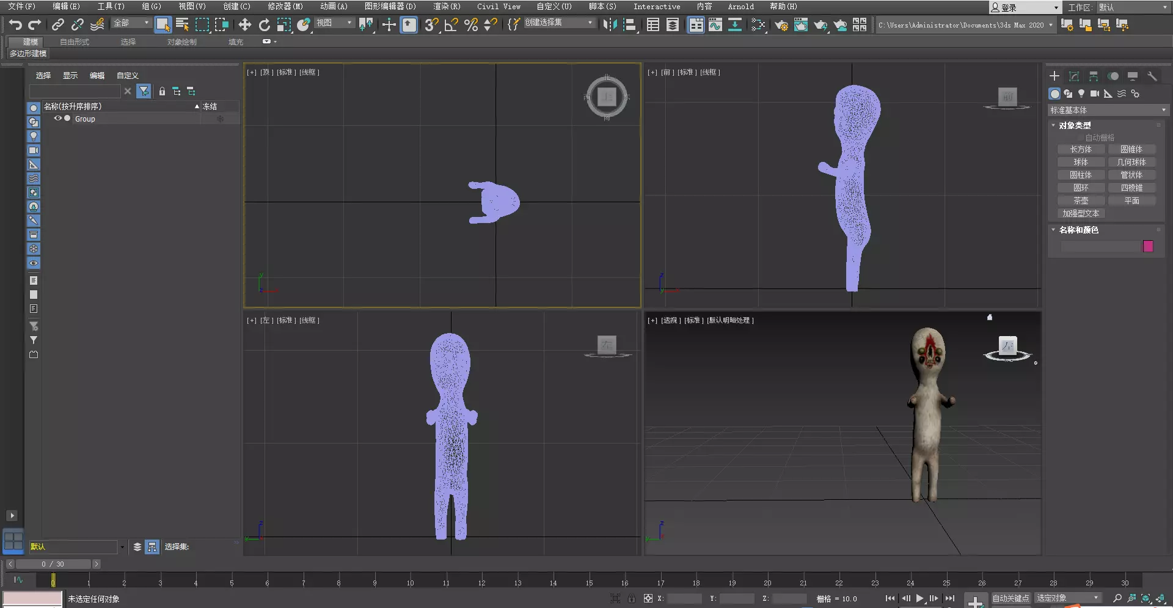Click the Cameras category icon
This screenshot has height=608, width=1173.
click(x=1094, y=93)
